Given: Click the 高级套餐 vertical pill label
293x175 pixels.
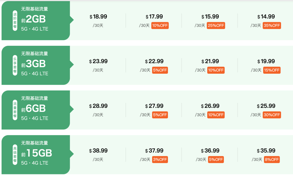Looking at the screenshot, I should [15, 155].
